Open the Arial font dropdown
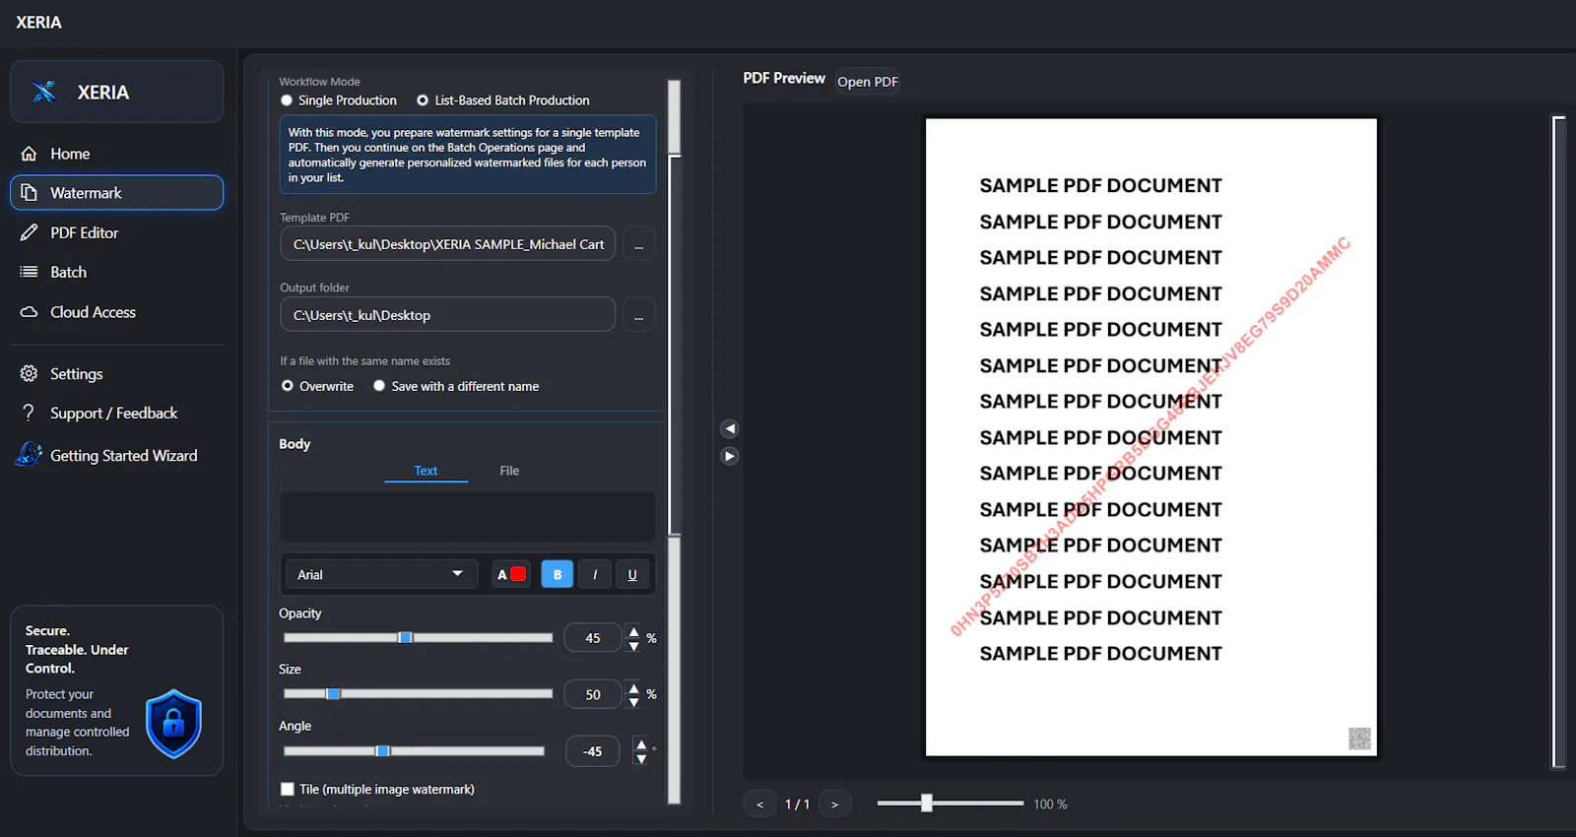Image resolution: width=1576 pixels, height=837 pixels. point(381,574)
